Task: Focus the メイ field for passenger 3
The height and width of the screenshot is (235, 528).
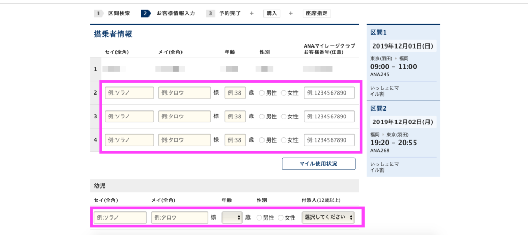Action: click(x=185, y=116)
